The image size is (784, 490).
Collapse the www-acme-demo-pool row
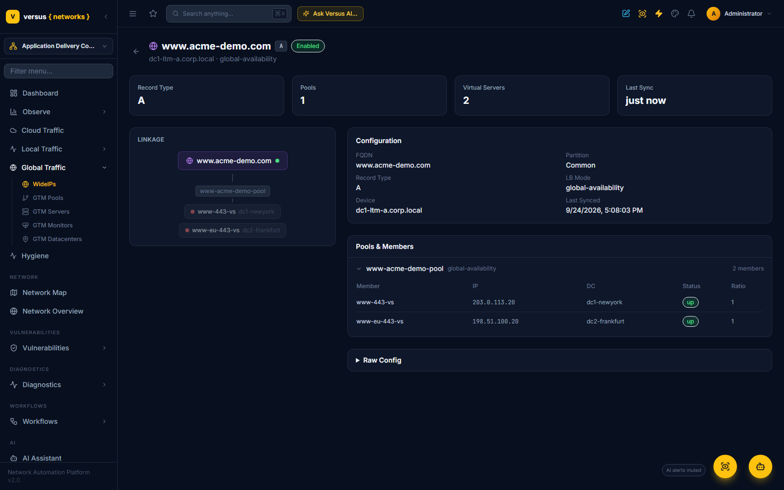[x=560, y=269]
